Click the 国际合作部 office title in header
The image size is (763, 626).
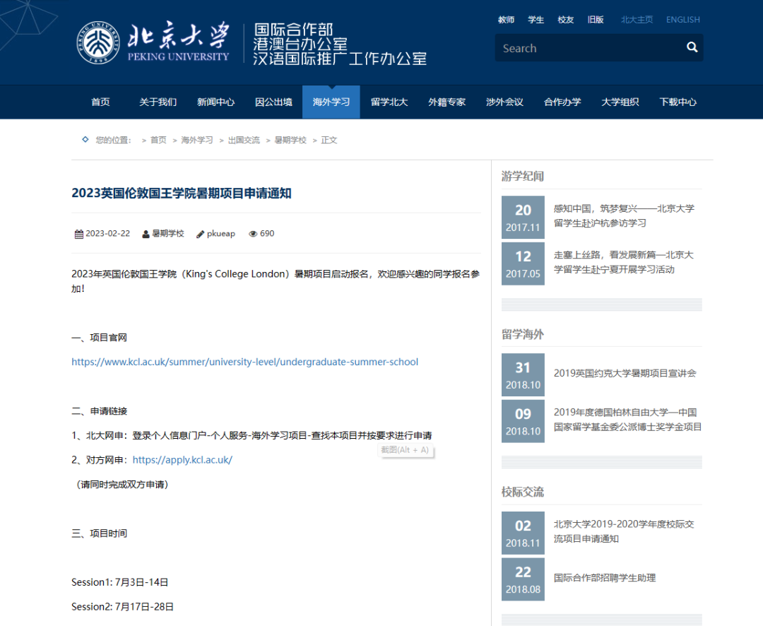pos(293,29)
